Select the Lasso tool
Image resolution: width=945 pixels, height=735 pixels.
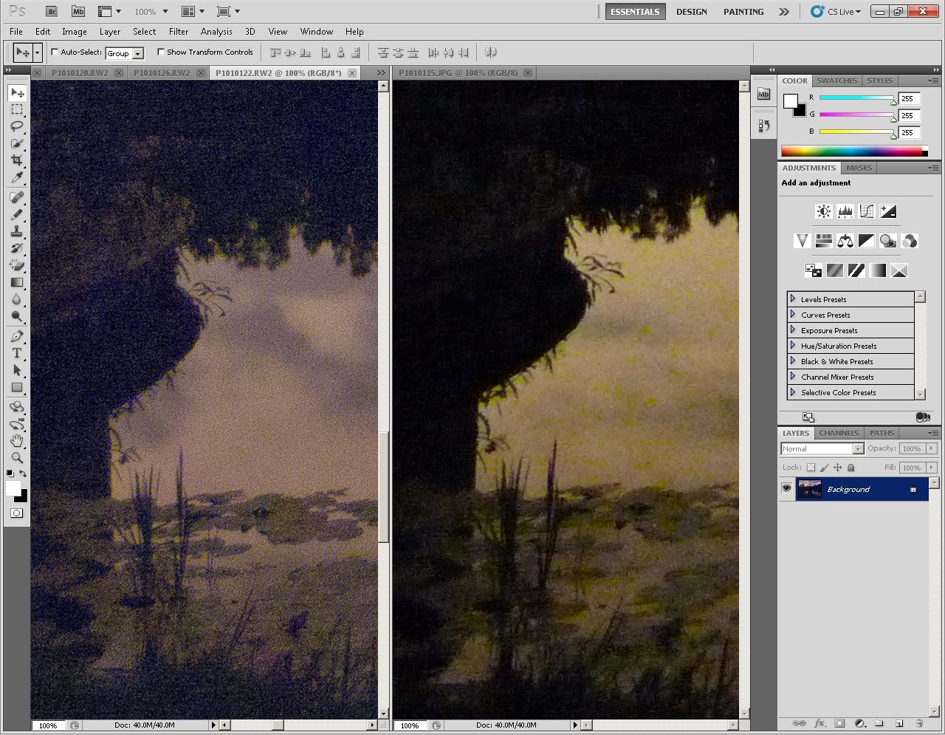tap(17, 126)
